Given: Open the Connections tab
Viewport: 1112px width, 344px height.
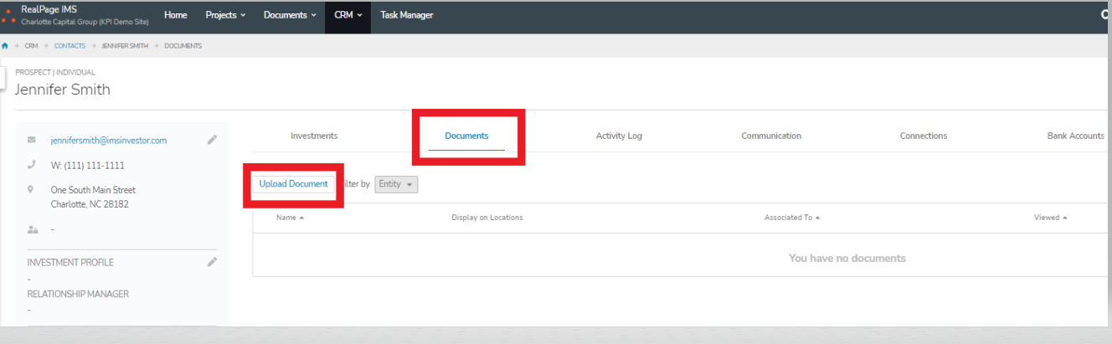Looking at the screenshot, I should click(924, 136).
